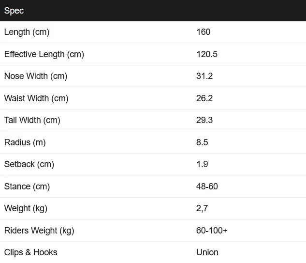Click the Spec table header

click(x=14, y=11)
